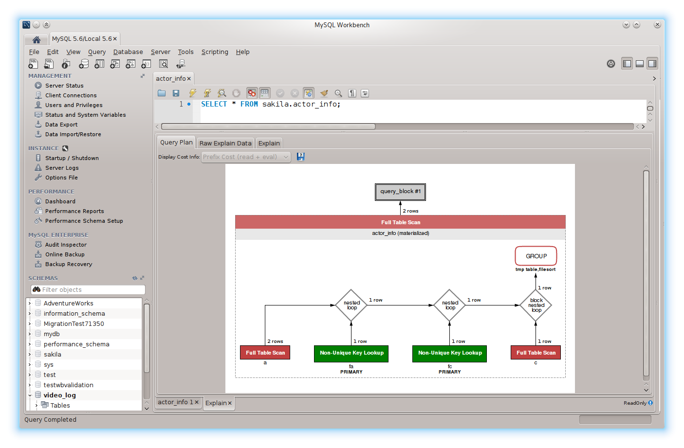Save the current SQL script
684x448 pixels.
pos(175,93)
